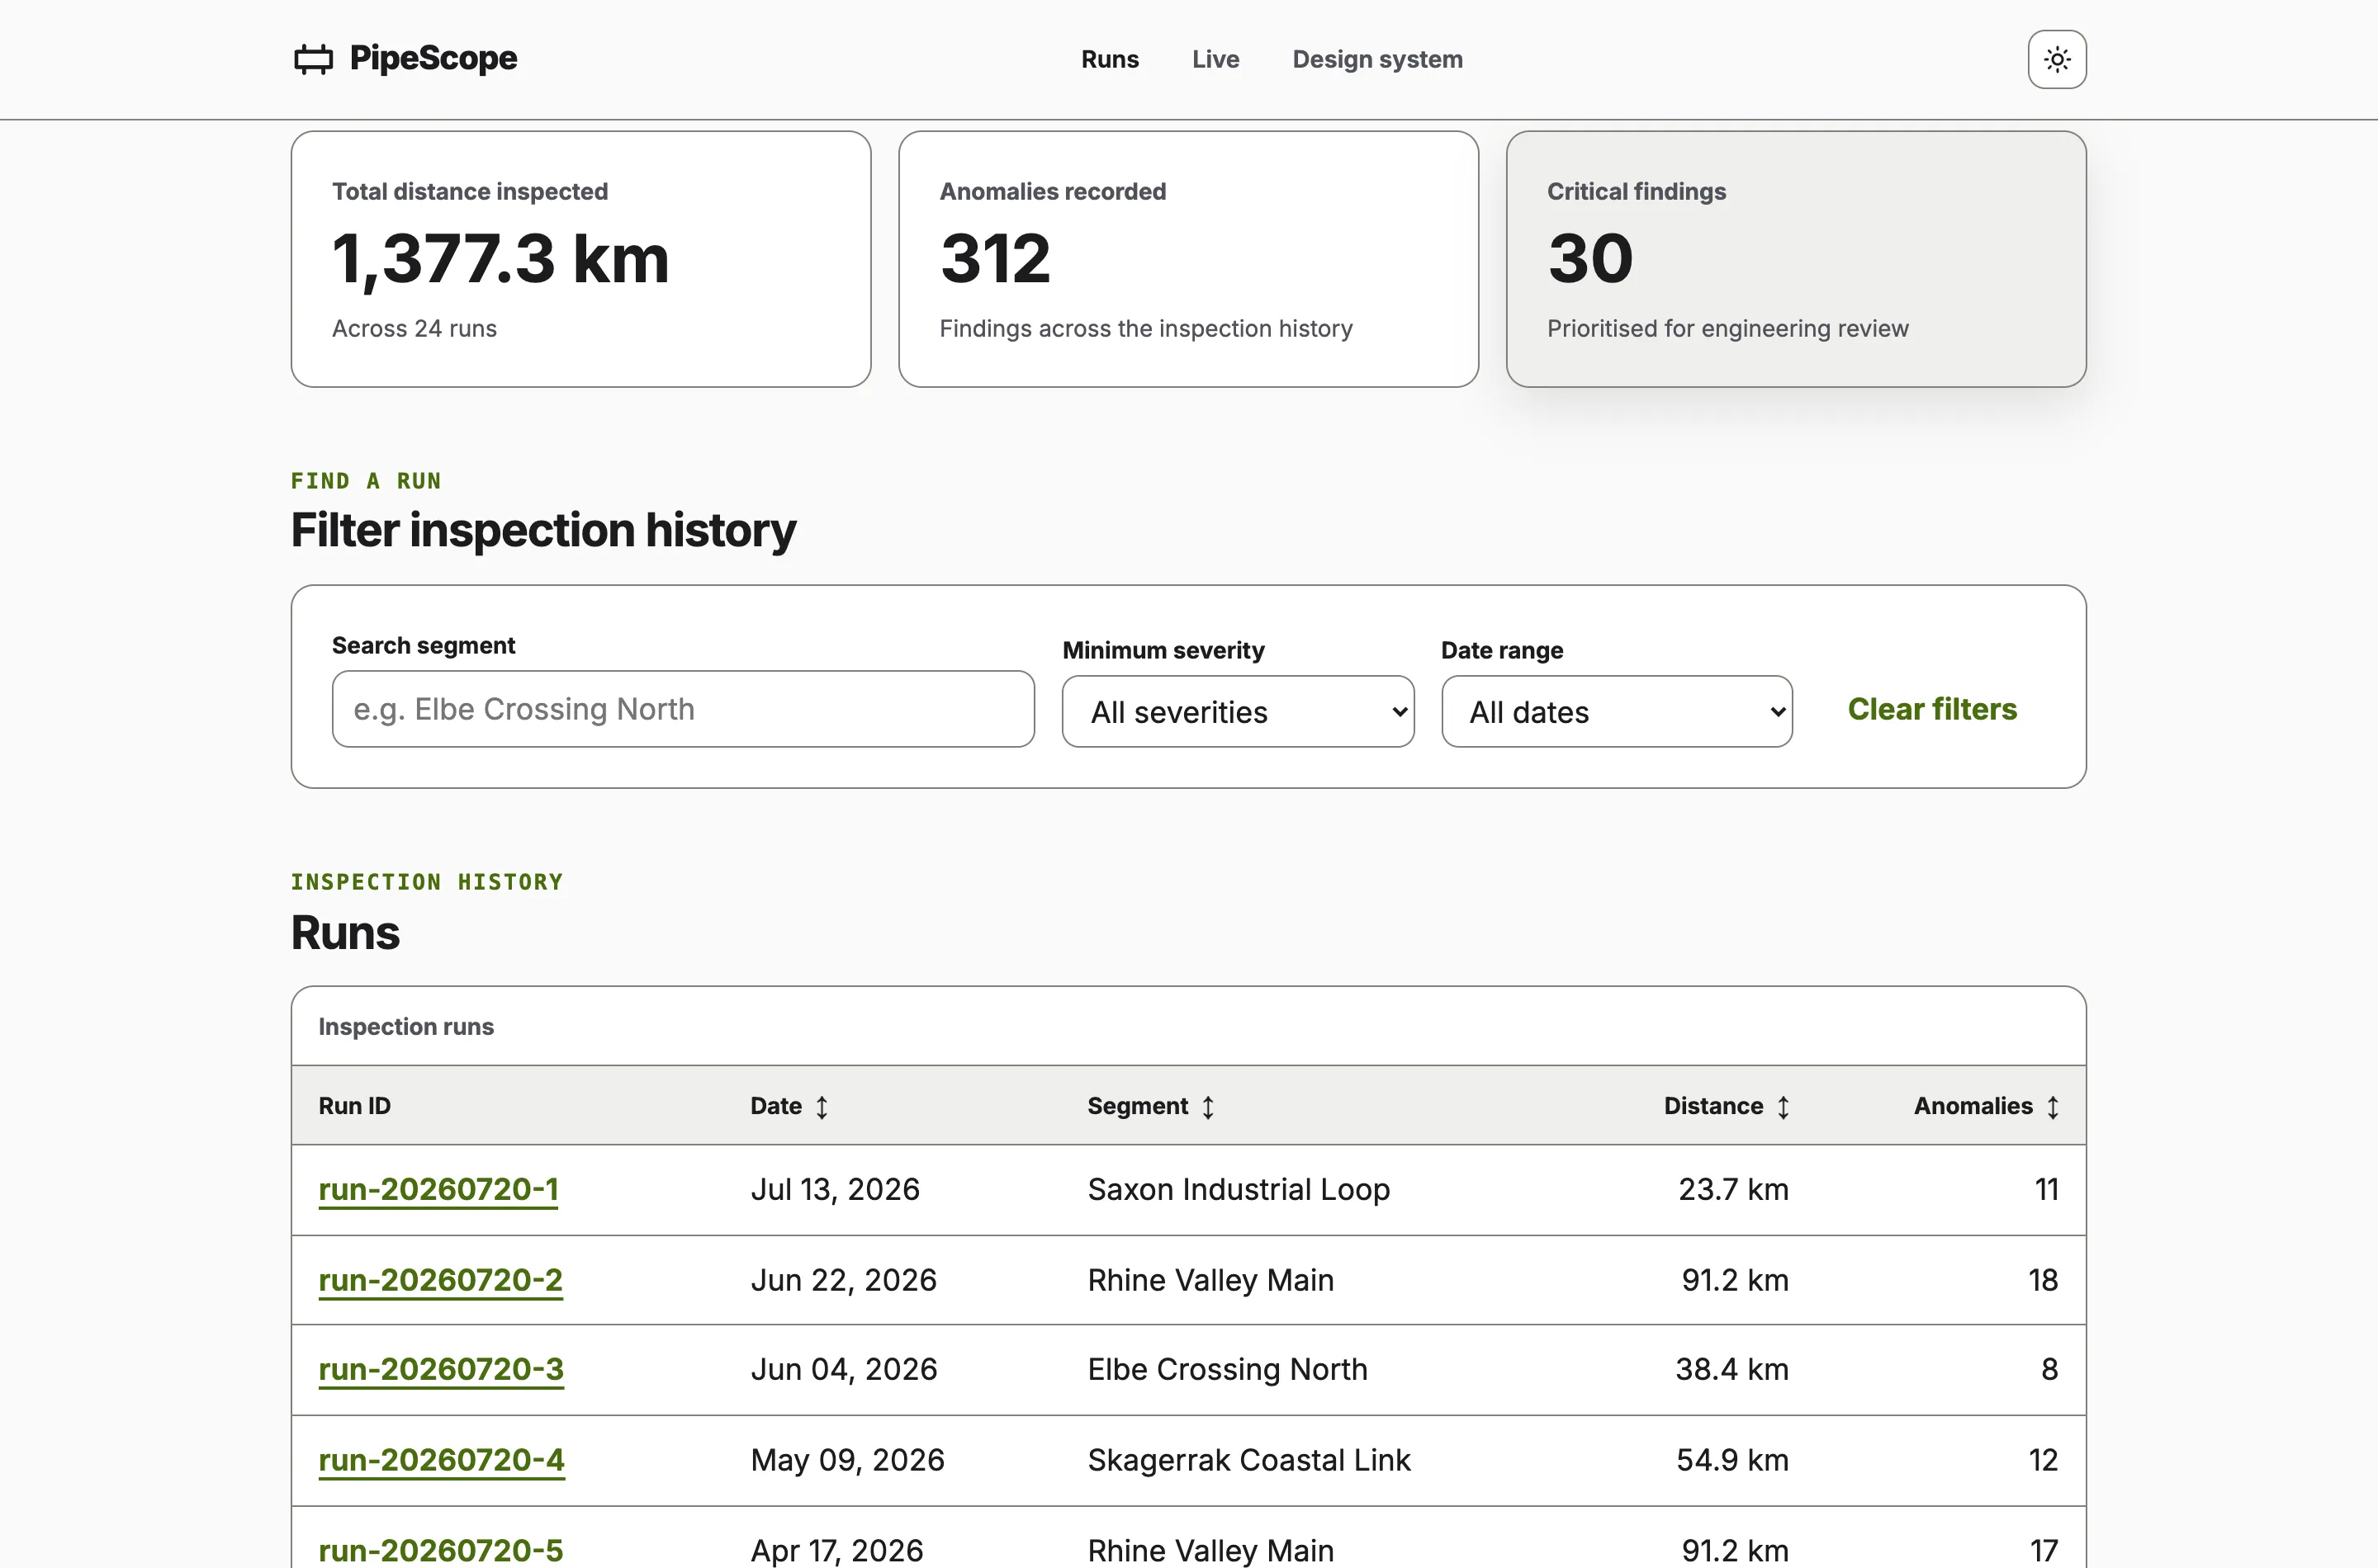This screenshot has width=2378, height=1568.
Task: Click the Filter inspection history heading
Action: point(543,530)
